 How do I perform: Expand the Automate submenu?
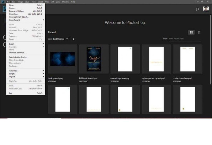pyautogui.click(x=26, y=71)
